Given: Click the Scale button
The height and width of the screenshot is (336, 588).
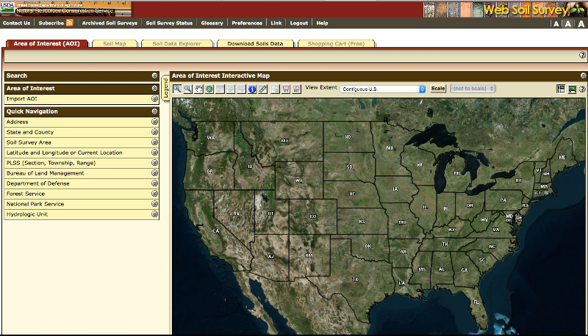Looking at the screenshot, I should click(x=438, y=89).
